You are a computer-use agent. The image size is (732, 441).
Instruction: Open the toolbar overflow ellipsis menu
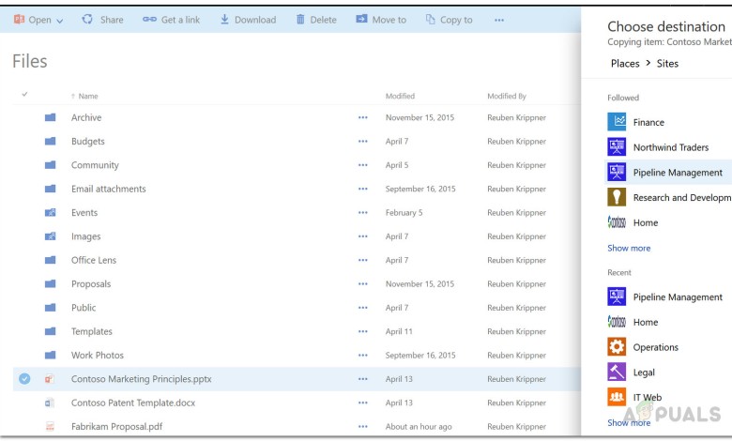(499, 20)
